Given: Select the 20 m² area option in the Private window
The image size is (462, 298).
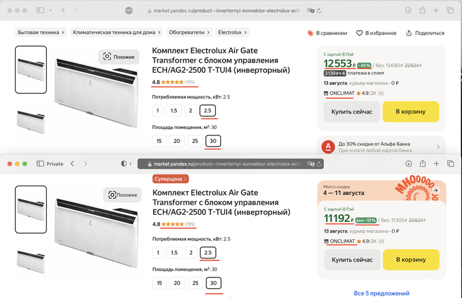Looking at the screenshot, I should (x=177, y=283).
